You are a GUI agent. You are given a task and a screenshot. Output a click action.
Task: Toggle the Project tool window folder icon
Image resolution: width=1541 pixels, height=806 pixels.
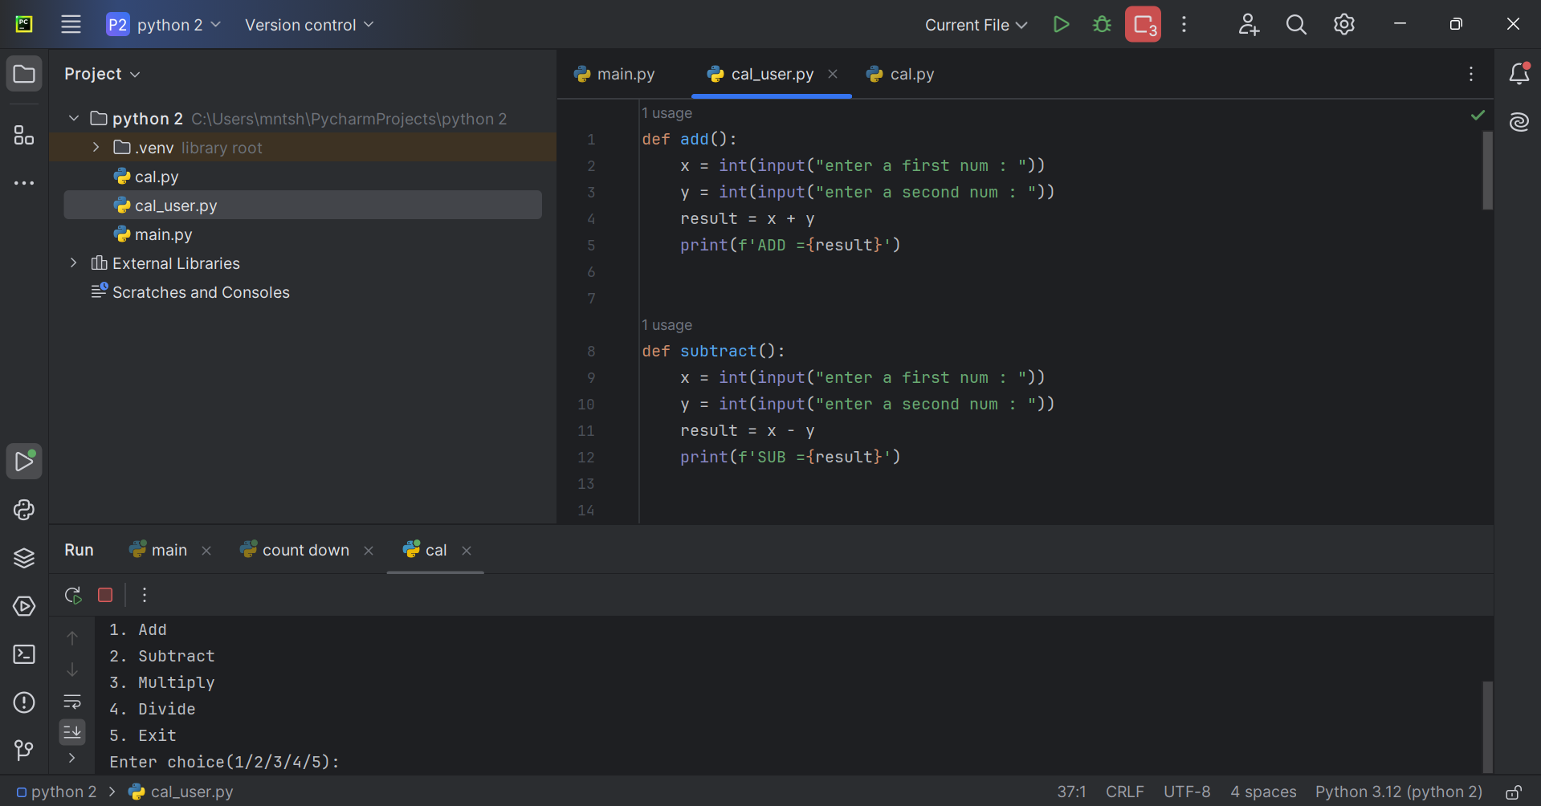[x=24, y=75]
